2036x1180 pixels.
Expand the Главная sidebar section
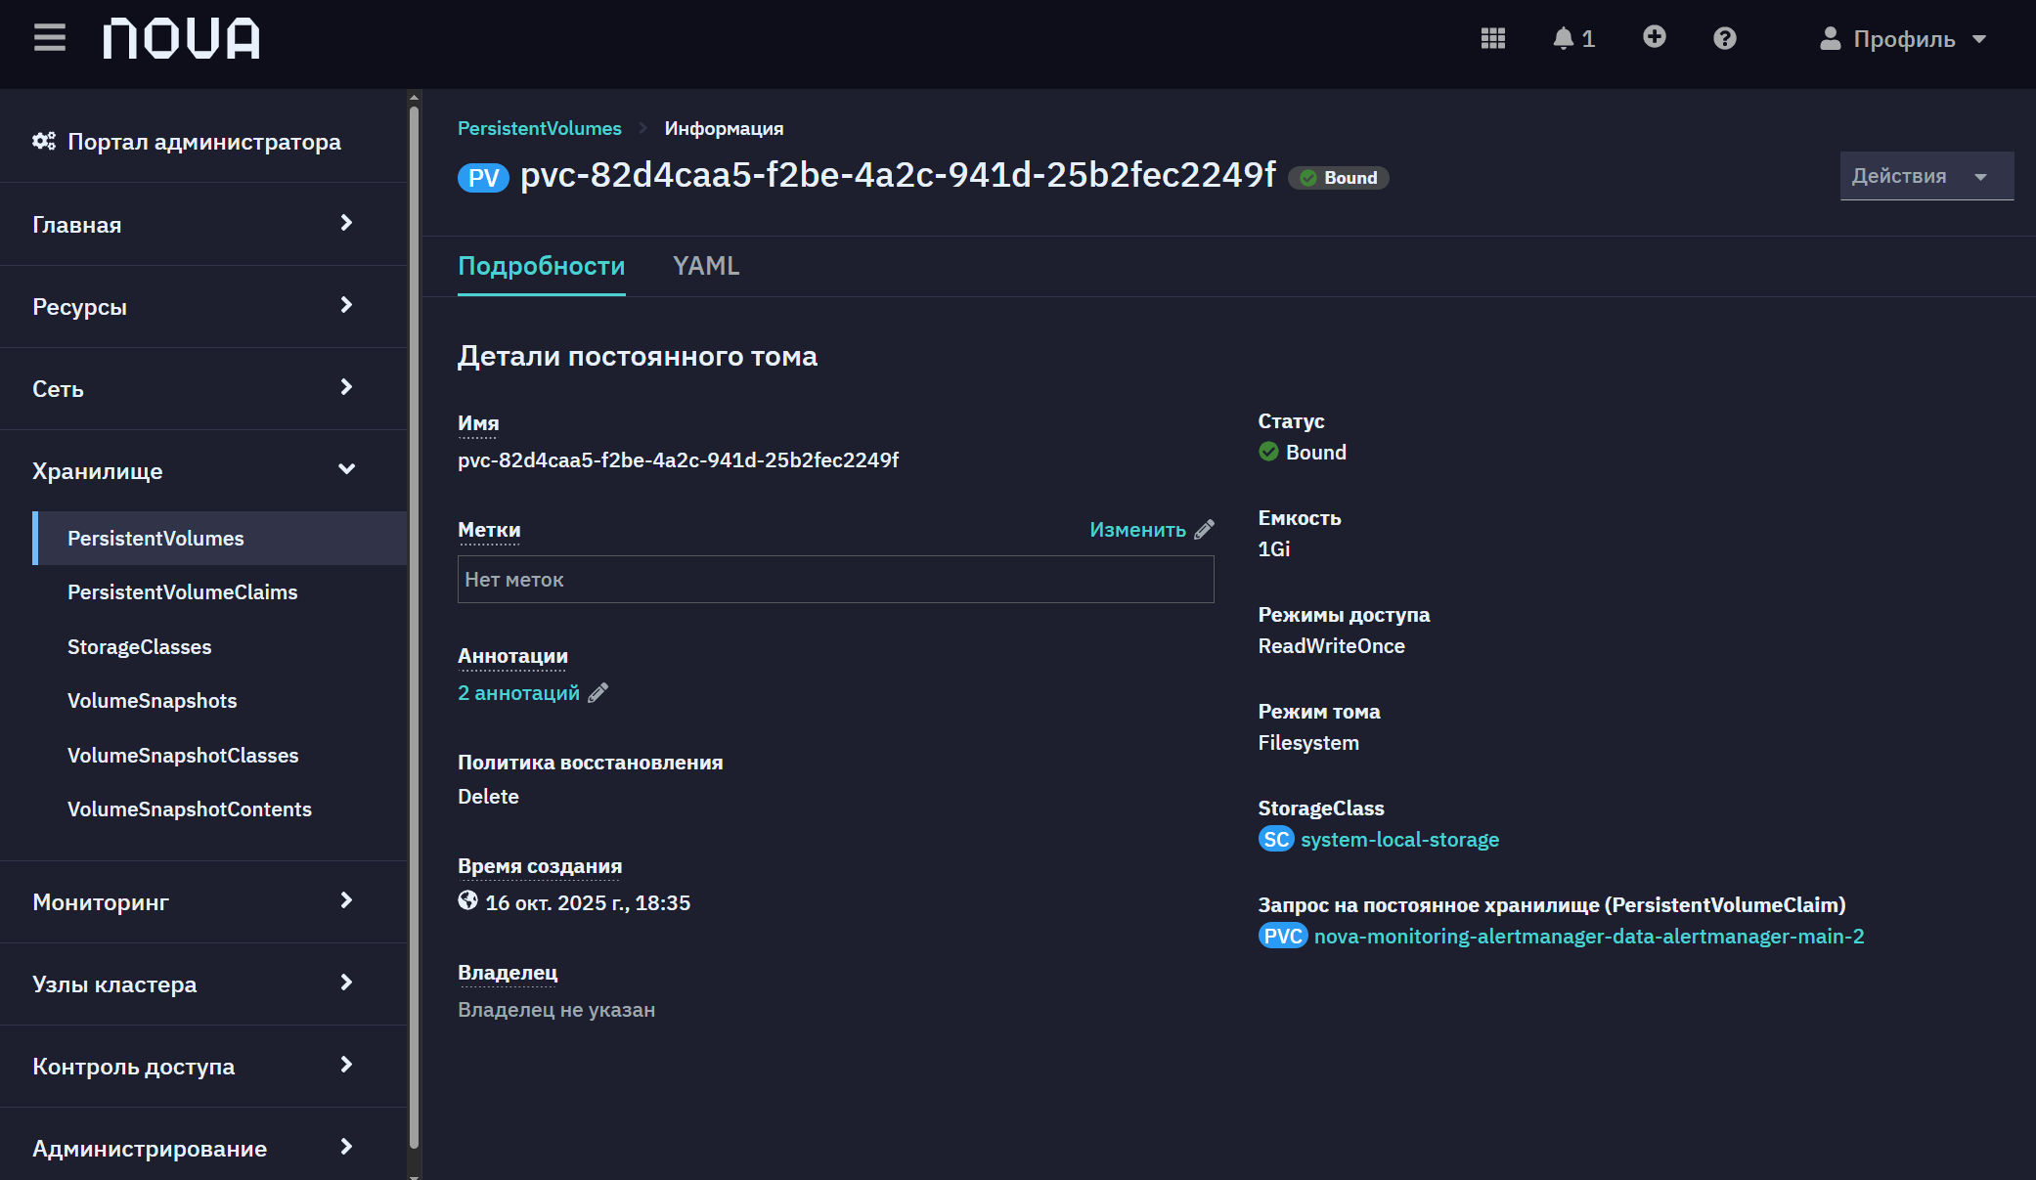(x=203, y=224)
